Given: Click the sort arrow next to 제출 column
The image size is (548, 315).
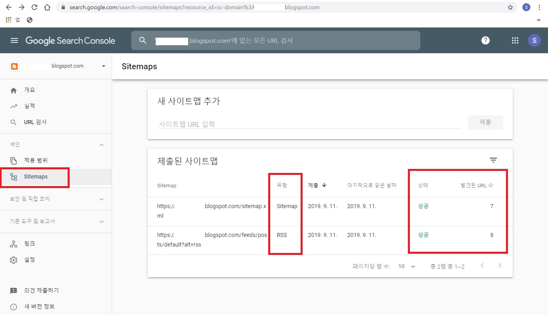Looking at the screenshot, I should (x=324, y=185).
